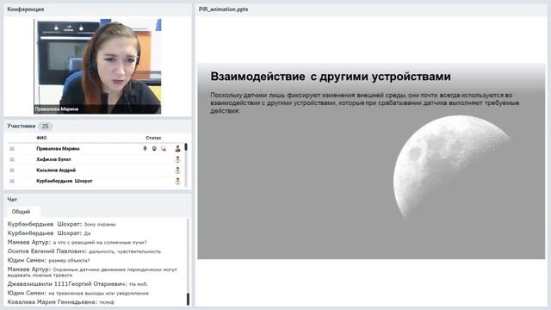Click microphone icon in Привалова Марина row

pyautogui.click(x=145, y=149)
